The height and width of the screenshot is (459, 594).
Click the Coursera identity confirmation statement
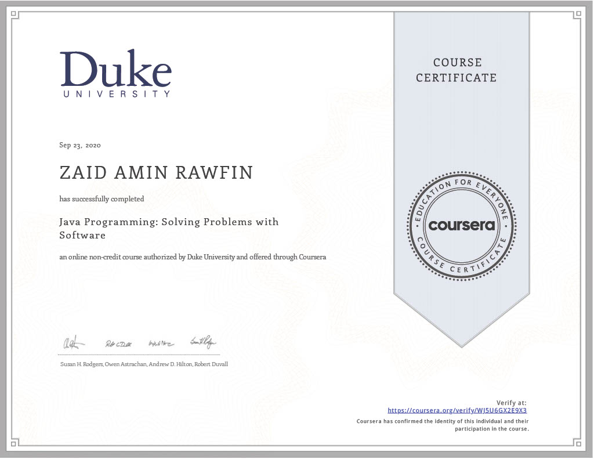point(442,425)
